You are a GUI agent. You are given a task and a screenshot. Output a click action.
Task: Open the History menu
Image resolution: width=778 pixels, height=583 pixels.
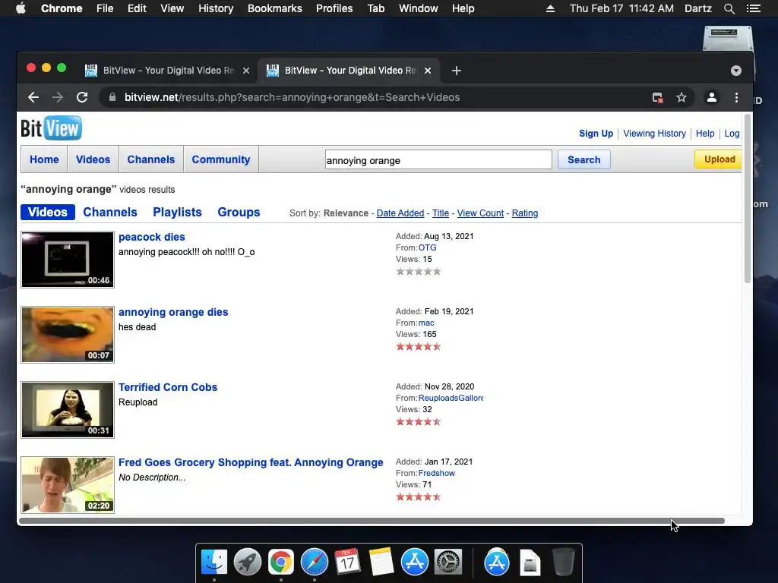click(216, 8)
